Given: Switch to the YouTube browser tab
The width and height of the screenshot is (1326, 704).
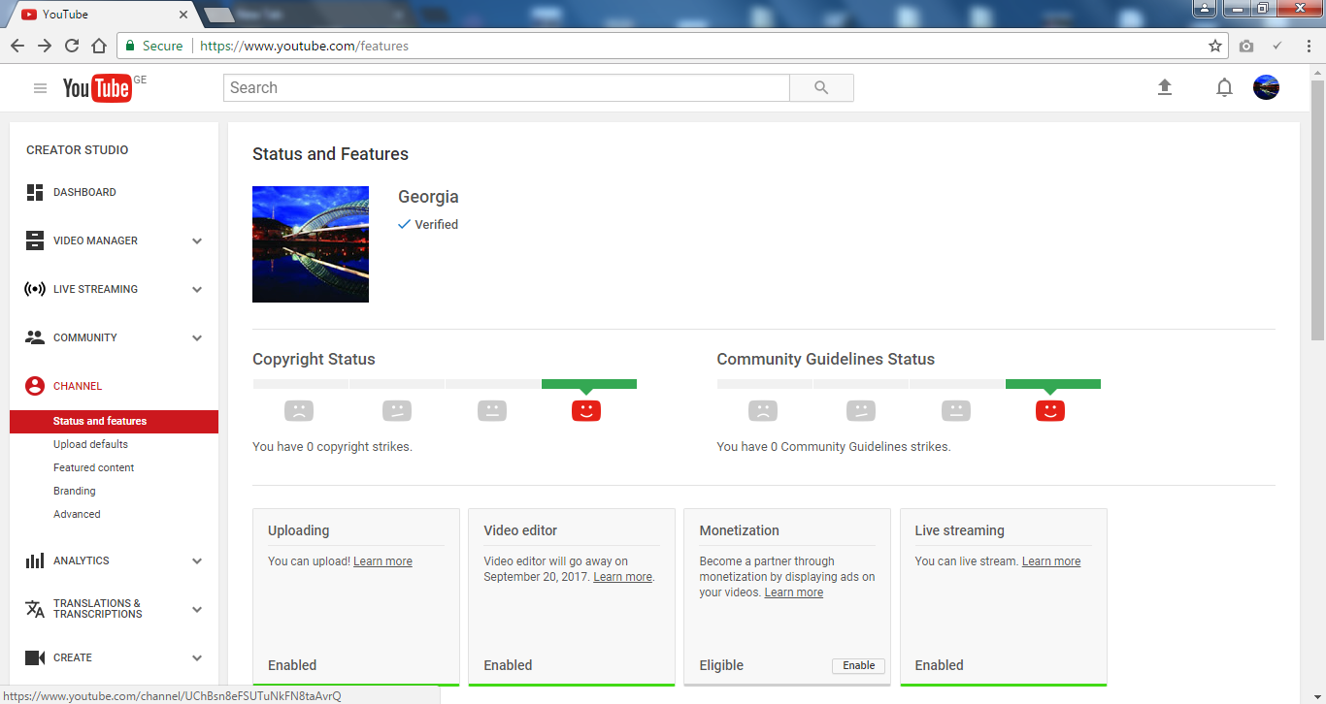Looking at the screenshot, I should pos(104,16).
